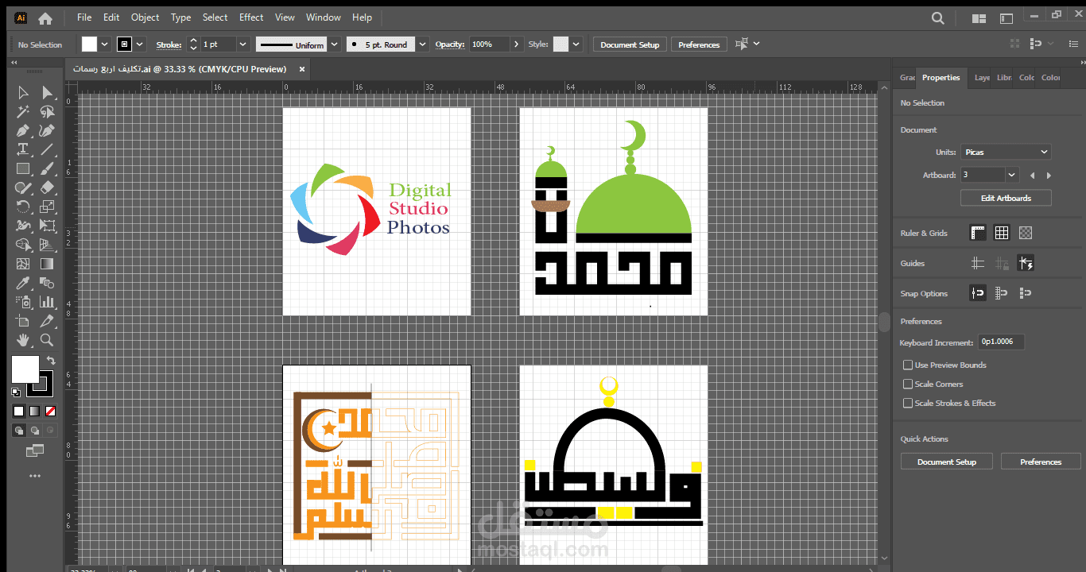This screenshot has width=1086, height=572.
Task: Expand the Opacity arrow
Action: 517,44
